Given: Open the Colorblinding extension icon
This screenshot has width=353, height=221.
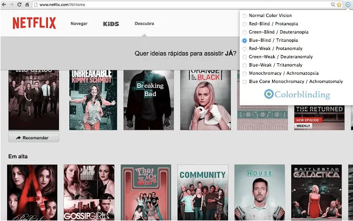Looking at the screenshot, I should (x=348, y=4).
